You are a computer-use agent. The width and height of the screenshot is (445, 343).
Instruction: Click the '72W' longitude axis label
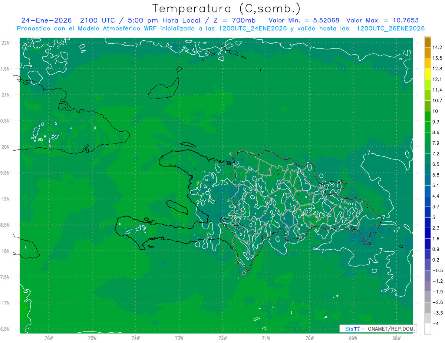click(x=222, y=339)
